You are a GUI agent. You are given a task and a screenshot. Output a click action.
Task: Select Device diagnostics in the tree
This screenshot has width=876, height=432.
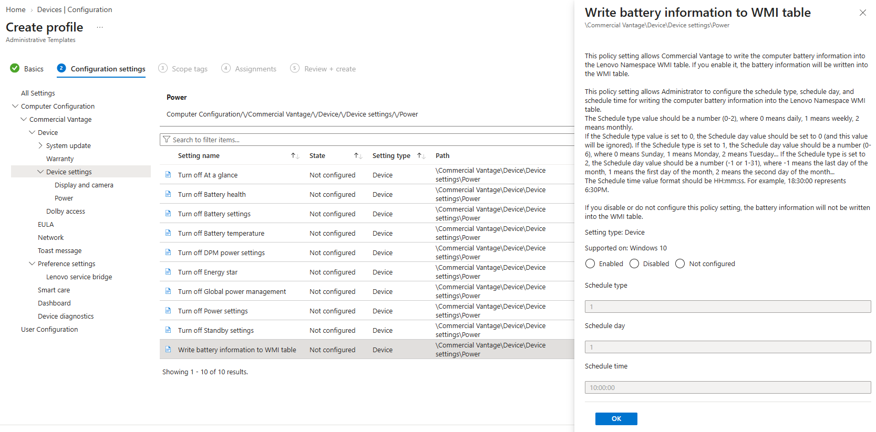pyautogui.click(x=66, y=316)
